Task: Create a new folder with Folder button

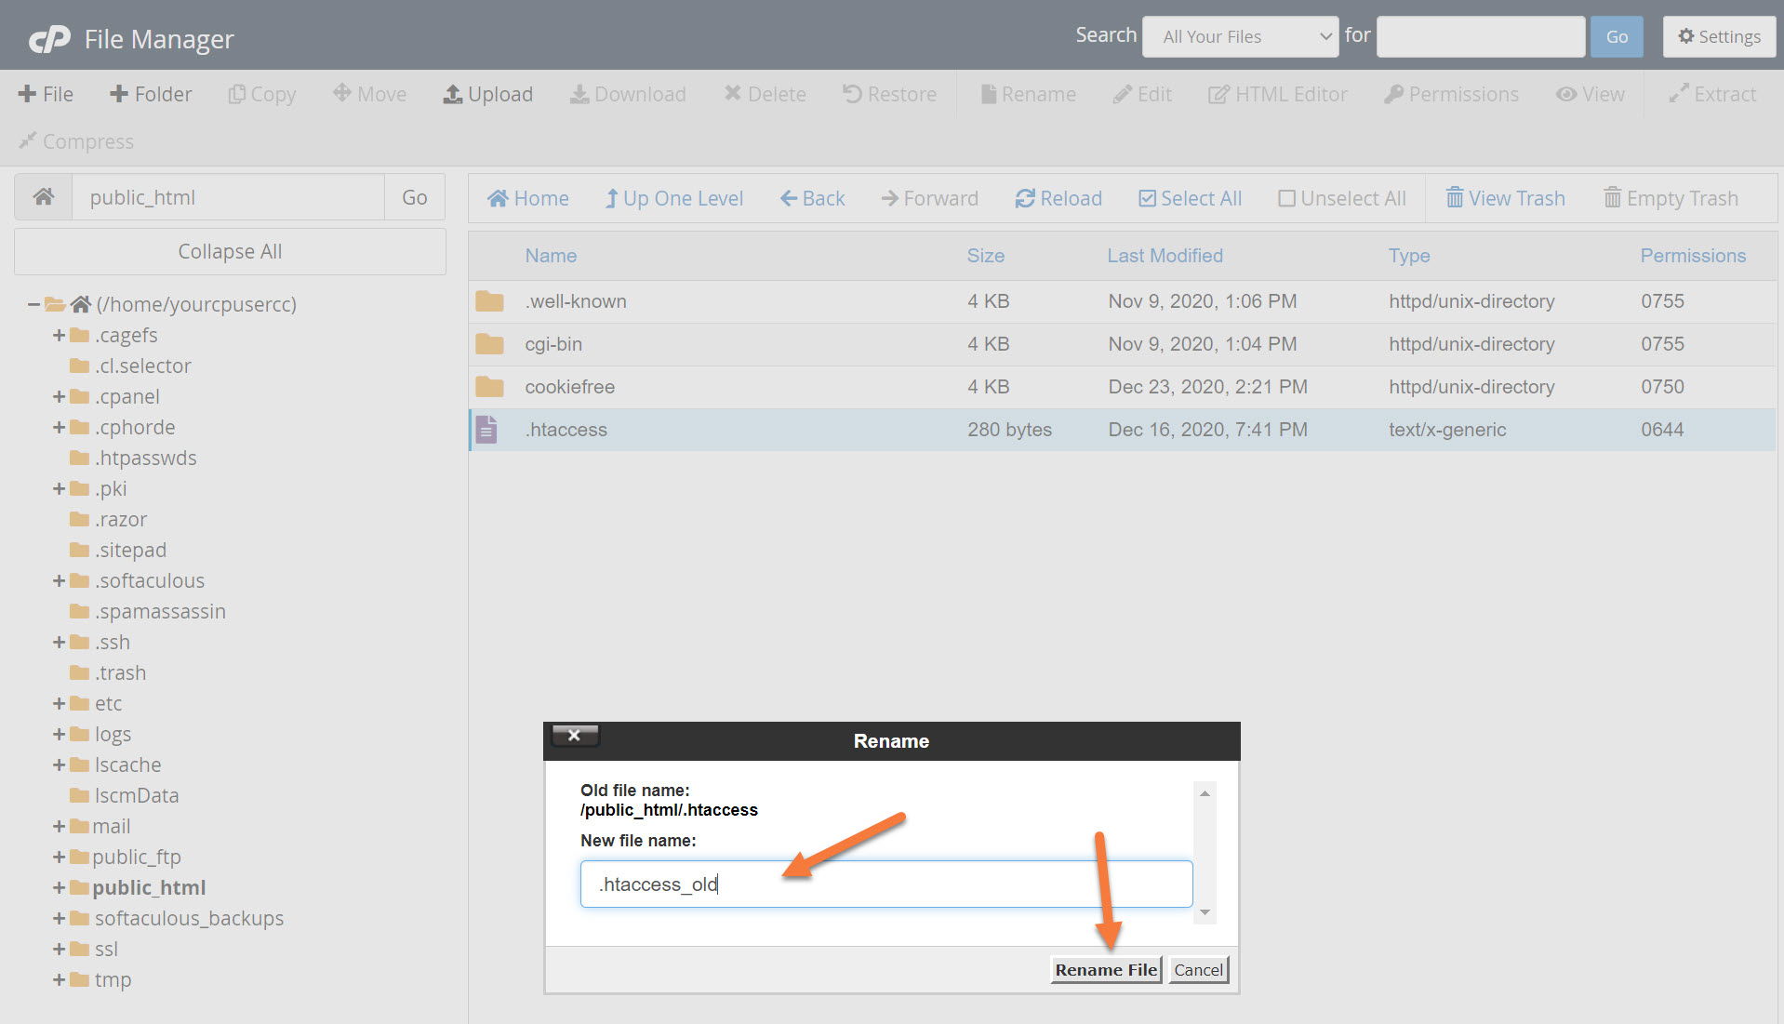Action: point(151,94)
